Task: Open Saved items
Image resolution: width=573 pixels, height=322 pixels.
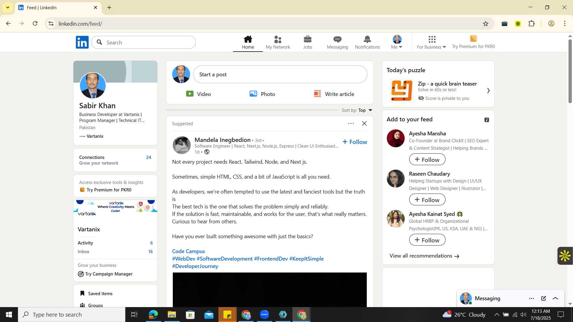Action: point(96,294)
